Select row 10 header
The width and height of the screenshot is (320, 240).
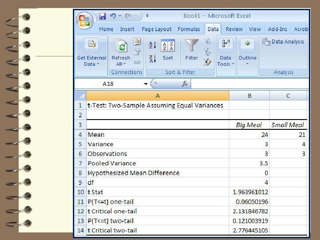point(80,192)
